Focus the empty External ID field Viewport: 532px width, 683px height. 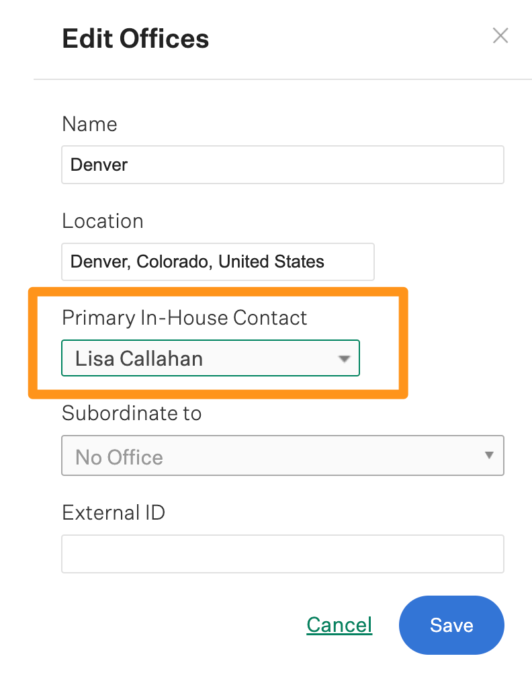pos(282,553)
